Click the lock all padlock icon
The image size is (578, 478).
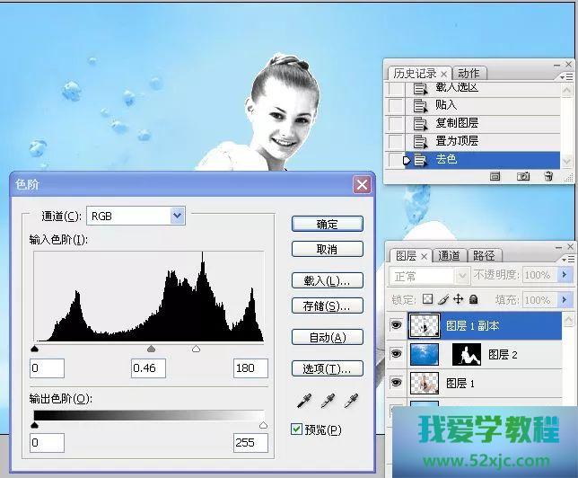pos(473,299)
